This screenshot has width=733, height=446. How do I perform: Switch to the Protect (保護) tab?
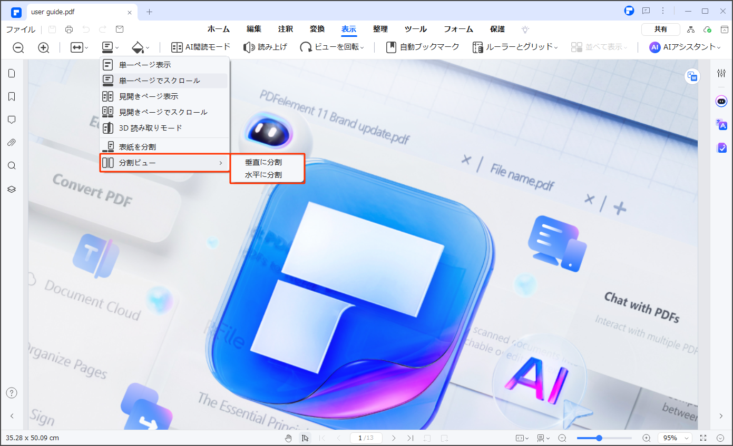tap(497, 29)
